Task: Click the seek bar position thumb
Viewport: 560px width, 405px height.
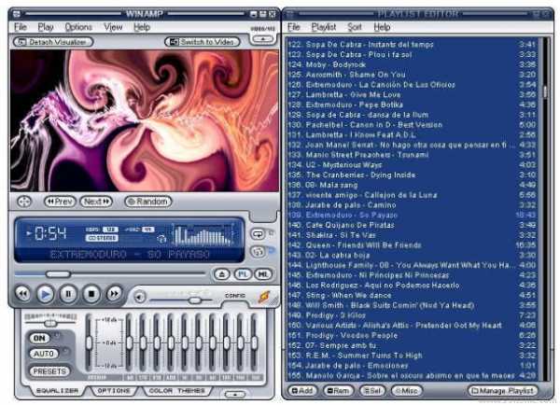Action: (x=58, y=274)
